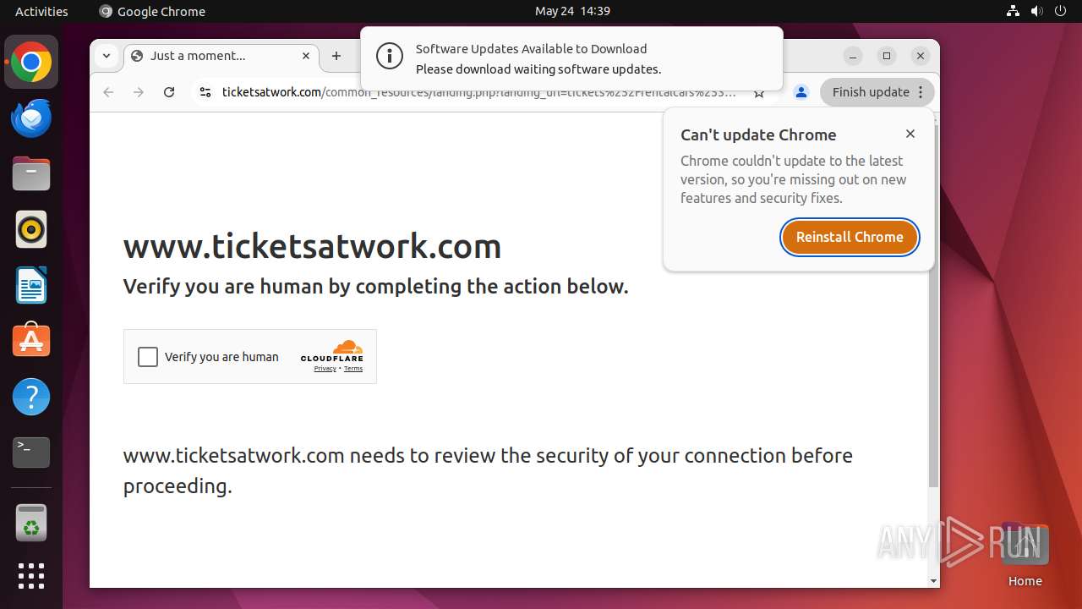This screenshot has height=609, width=1082.
Task: Click the ticketsatwork.com address bar
Action: pyautogui.click(x=478, y=92)
